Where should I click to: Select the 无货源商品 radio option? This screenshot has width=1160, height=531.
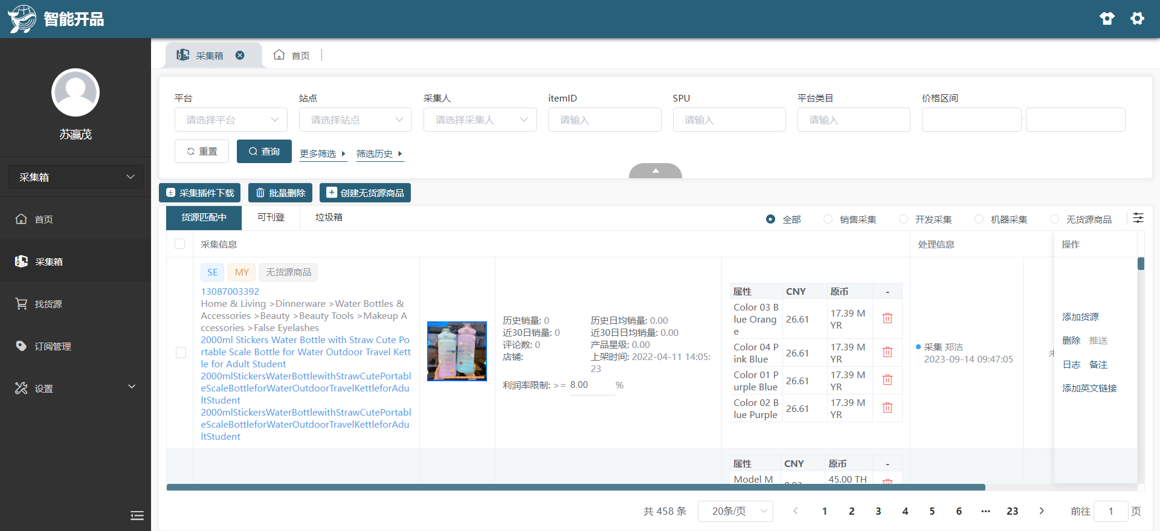tap(1081, 219)
